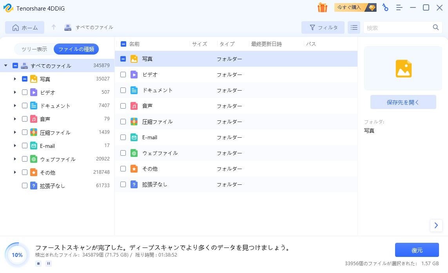Switch to list view layout icon
Viewport: 448px width, 273px height.
pyautogui.click(x=354, y=27)
